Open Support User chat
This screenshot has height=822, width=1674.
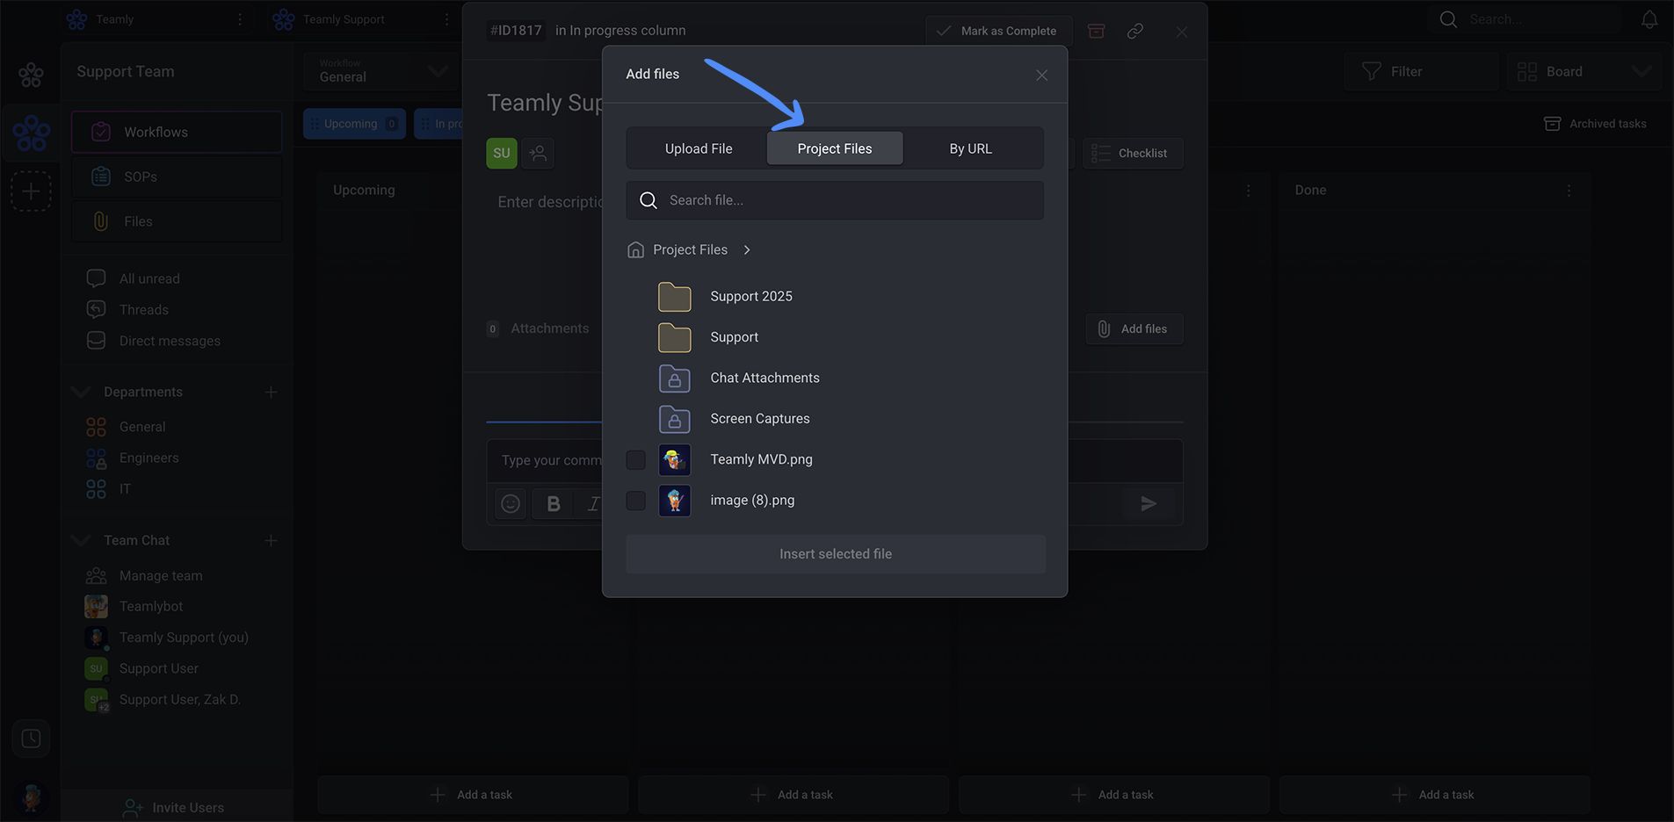pos(158,668)
